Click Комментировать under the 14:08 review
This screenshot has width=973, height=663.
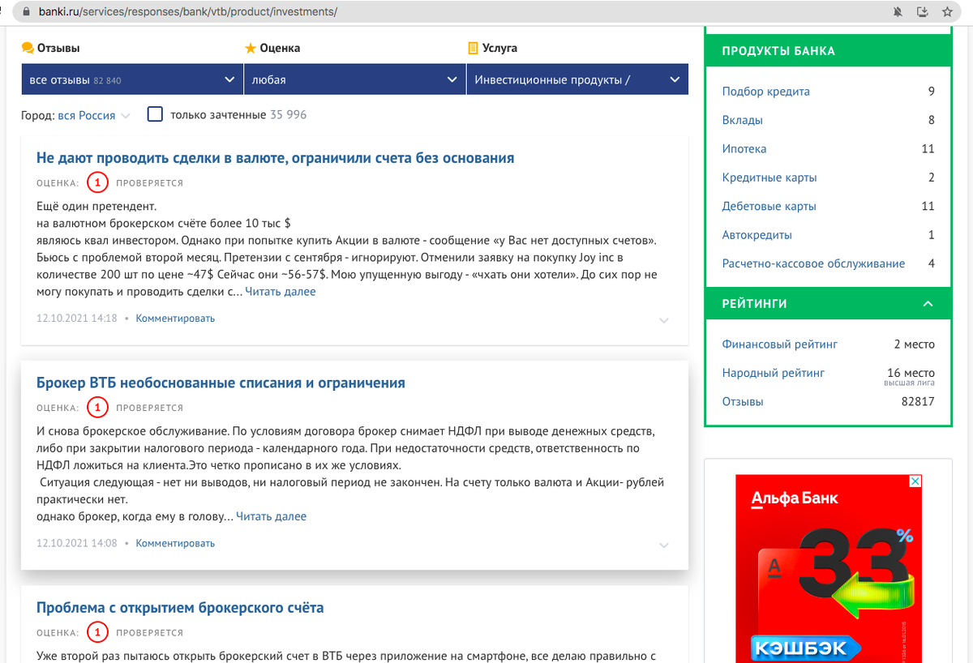[x=175, y=543]
